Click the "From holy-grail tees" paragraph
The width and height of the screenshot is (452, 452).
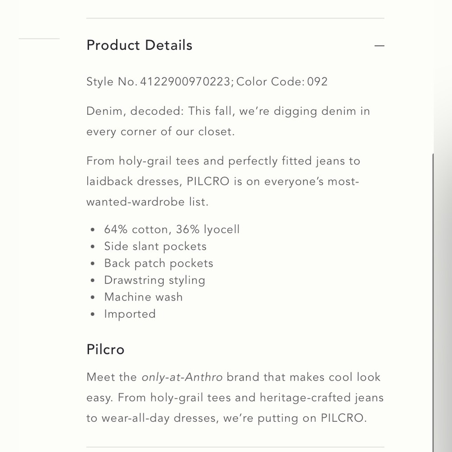(223, 181)
